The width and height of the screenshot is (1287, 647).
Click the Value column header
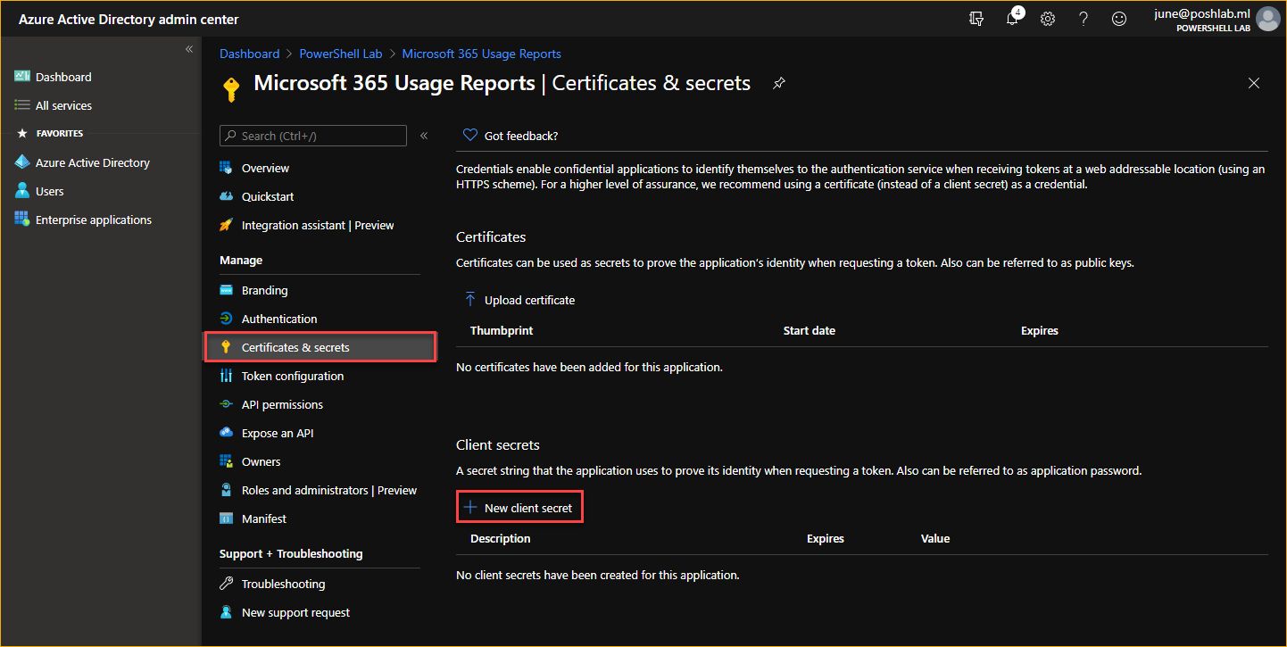935,538
